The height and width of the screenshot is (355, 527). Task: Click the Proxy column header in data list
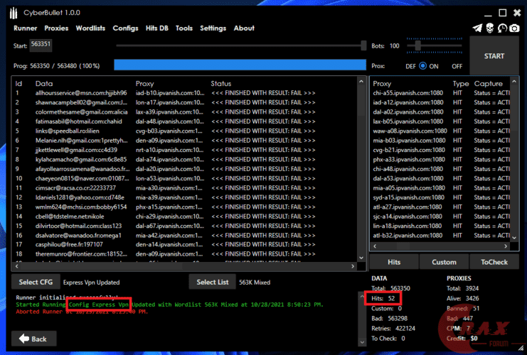144,84
